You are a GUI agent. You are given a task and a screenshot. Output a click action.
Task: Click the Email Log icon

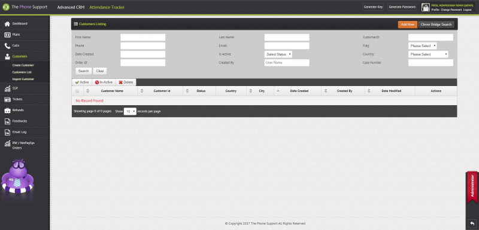pos(7,132)
